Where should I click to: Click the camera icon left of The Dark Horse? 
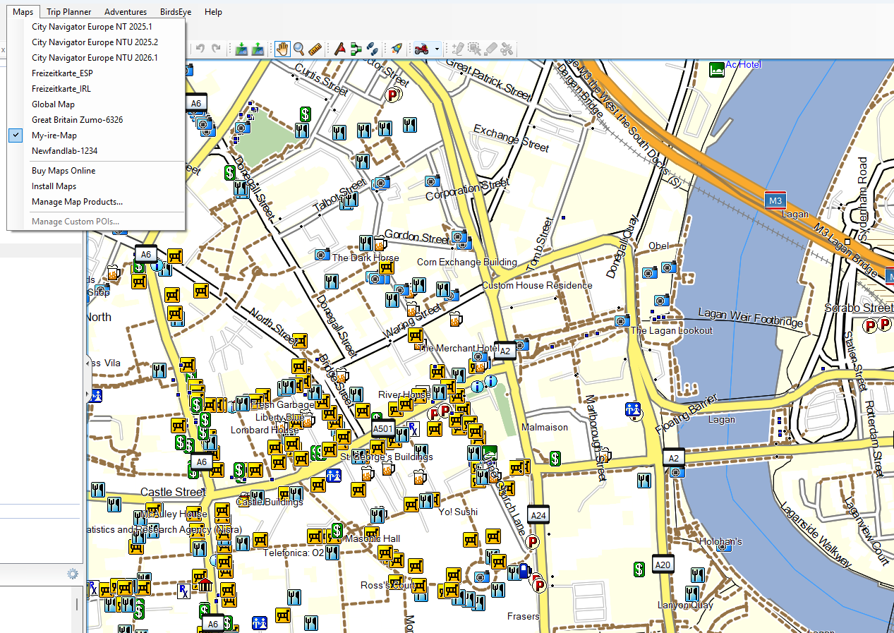click(x=322, y=254)
